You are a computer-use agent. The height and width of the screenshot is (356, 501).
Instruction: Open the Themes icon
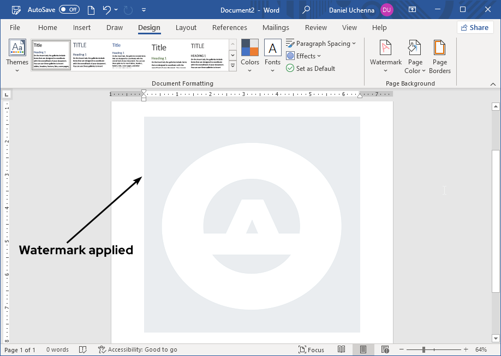(x=16, y=52)
